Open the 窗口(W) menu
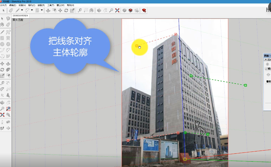The image size is (271, 167). coord(60,5)
